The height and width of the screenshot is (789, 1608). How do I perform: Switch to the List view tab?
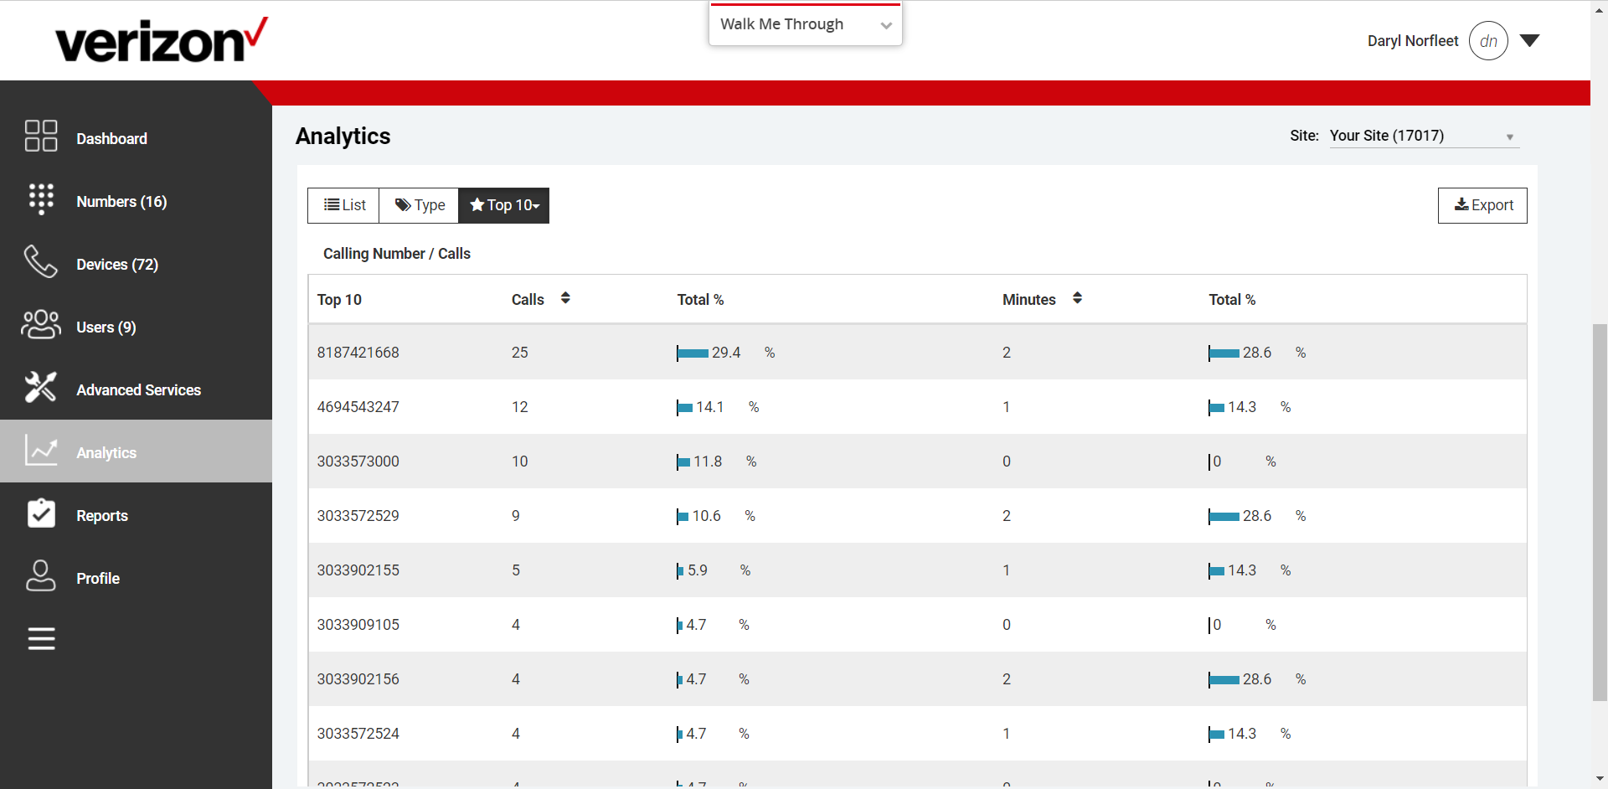point(344,205)
